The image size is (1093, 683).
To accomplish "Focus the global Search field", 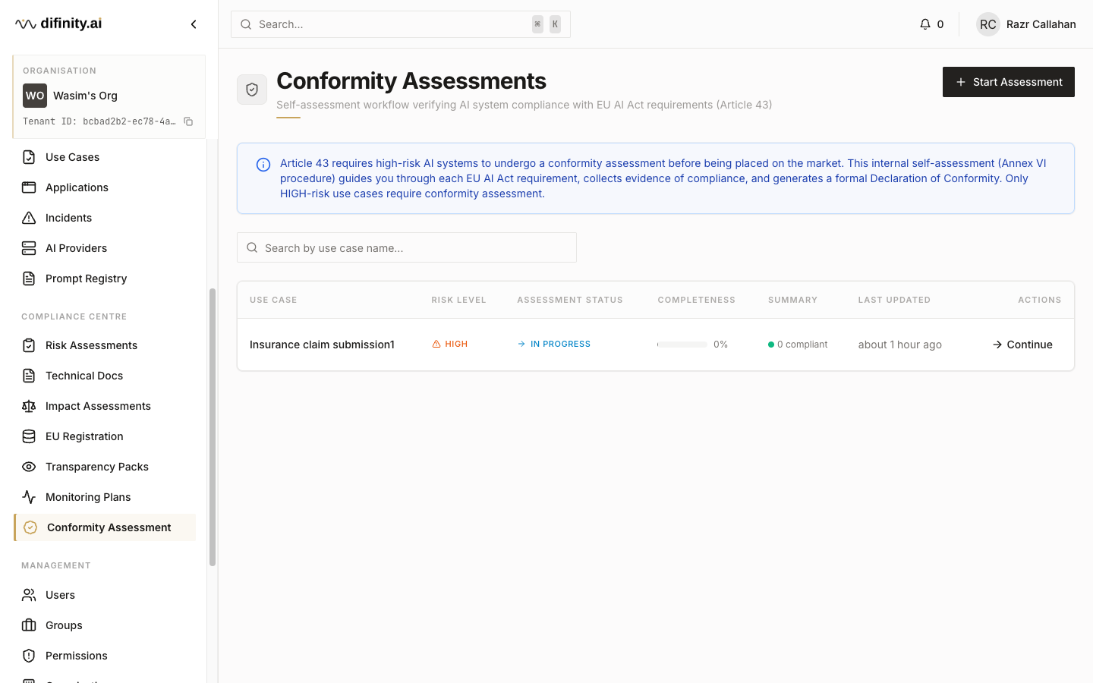I will click(x=401, y=24).
